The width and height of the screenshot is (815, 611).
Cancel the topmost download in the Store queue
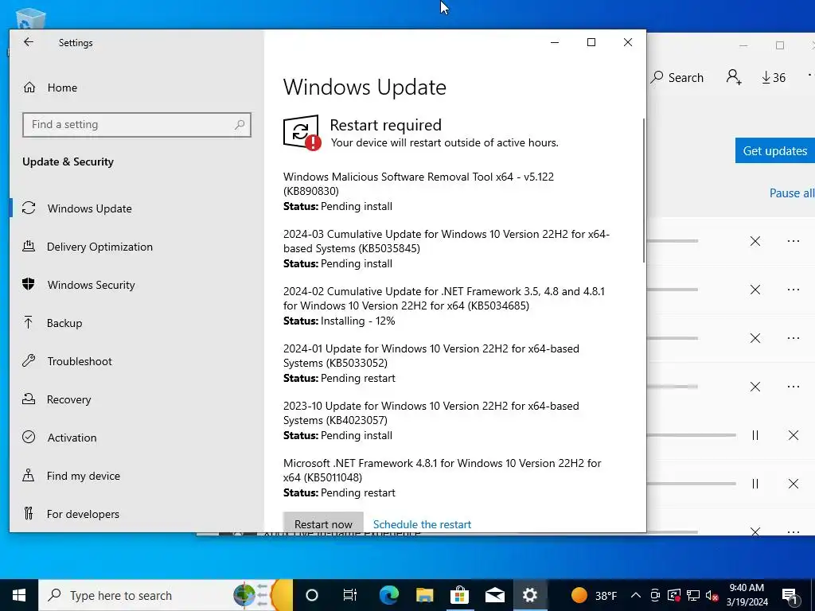click(755, 241)
